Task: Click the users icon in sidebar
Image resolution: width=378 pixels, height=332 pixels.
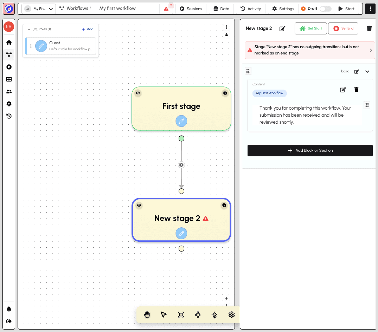Action: click(x=9, y=92)
